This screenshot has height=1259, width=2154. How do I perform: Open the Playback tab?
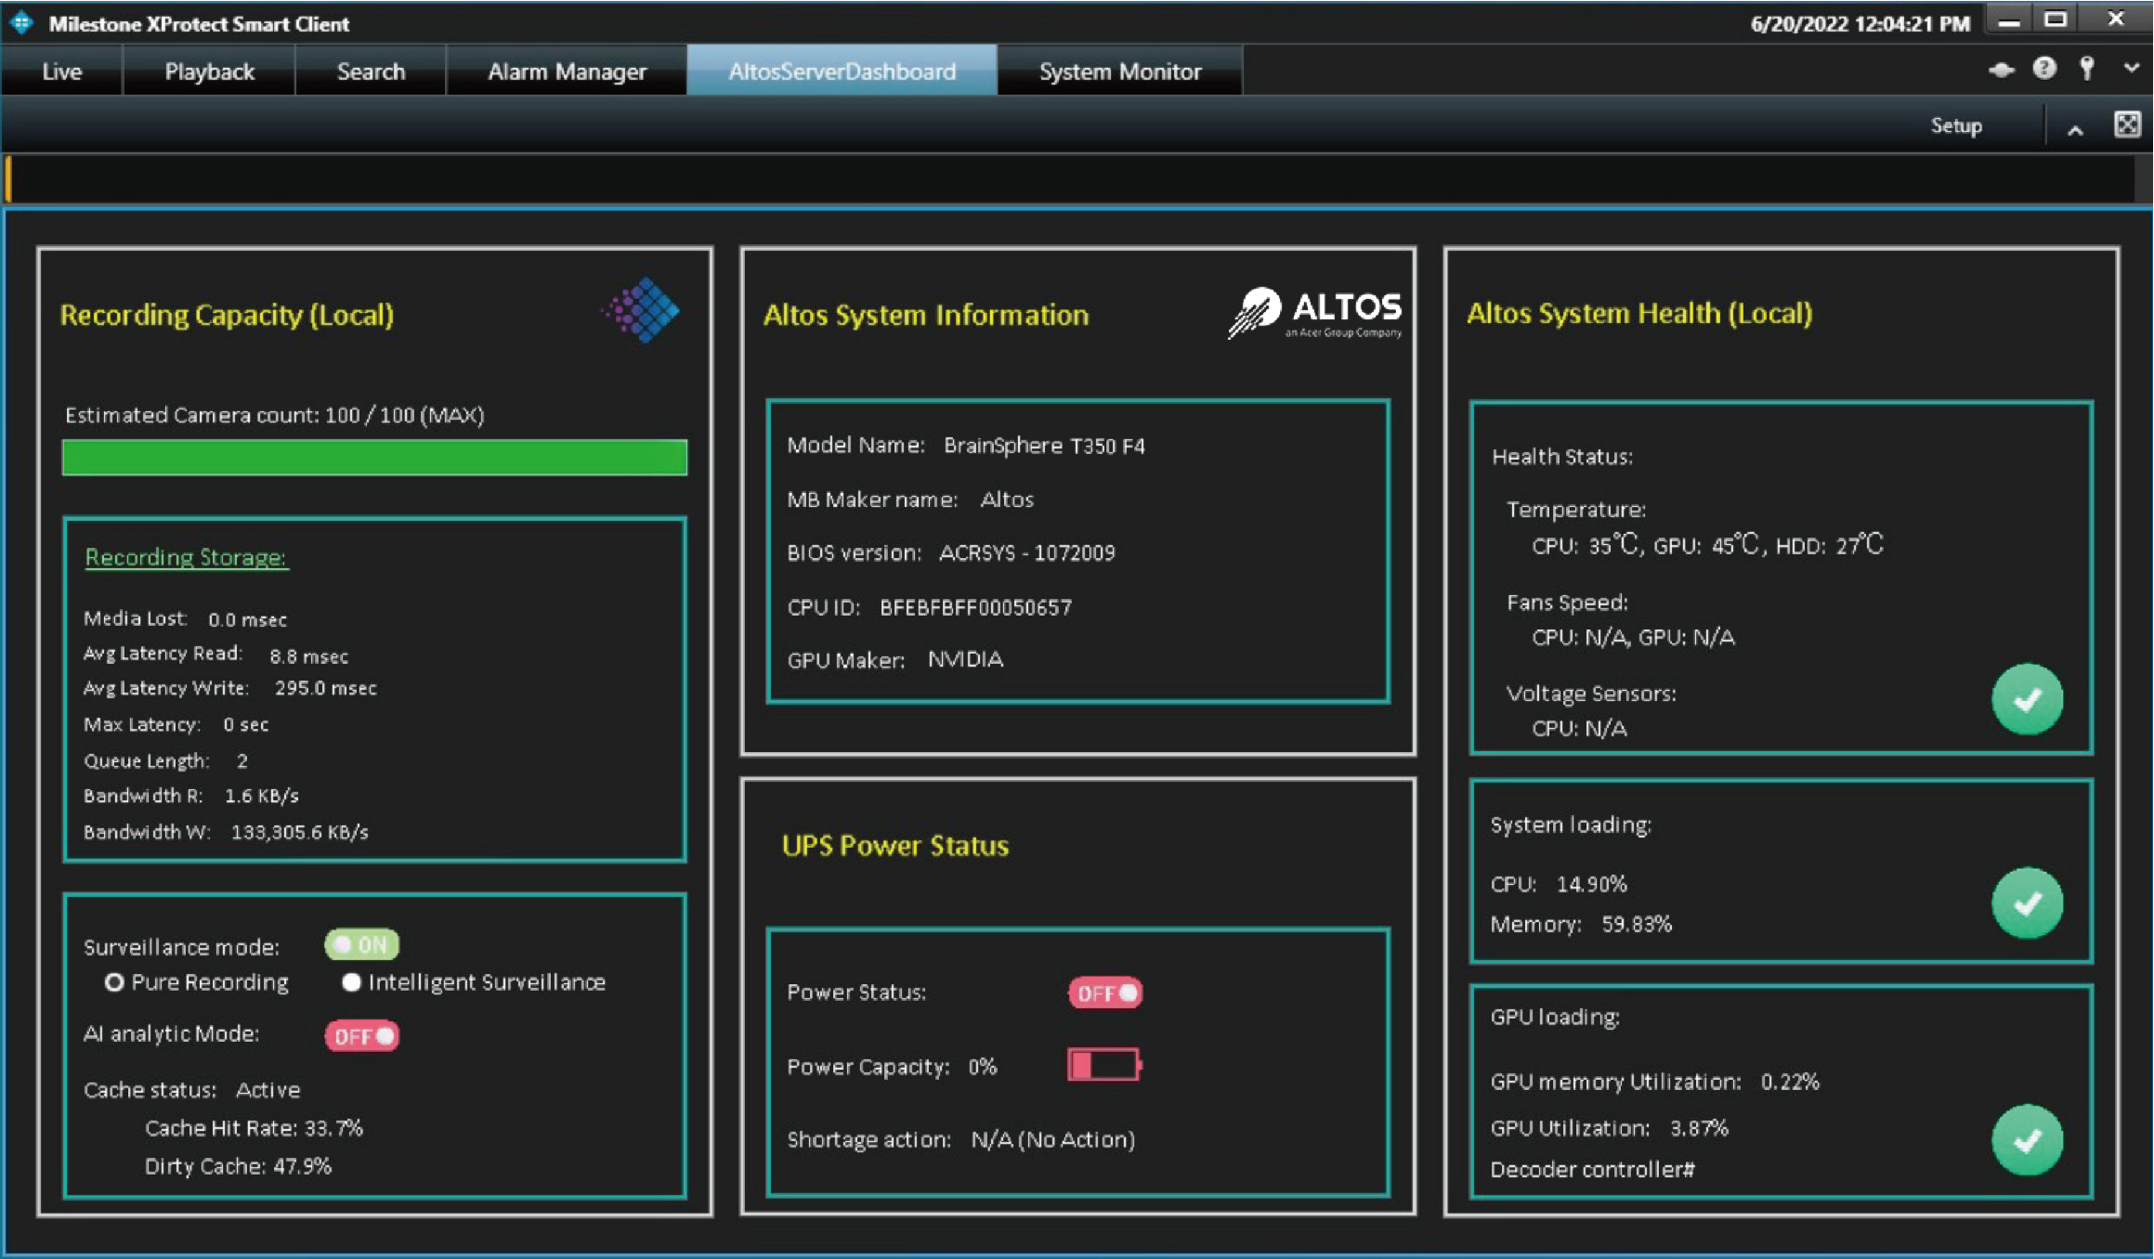pos(209,71)
